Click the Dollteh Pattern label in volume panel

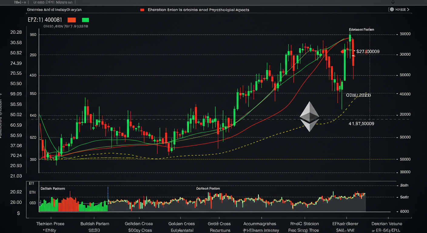click(x=53, y=188)
